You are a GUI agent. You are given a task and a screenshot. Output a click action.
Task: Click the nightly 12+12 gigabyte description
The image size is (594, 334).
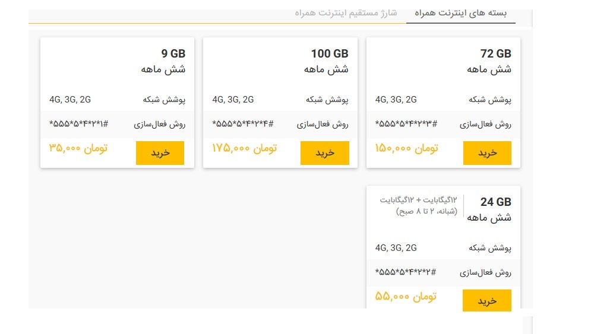[419, 206]
